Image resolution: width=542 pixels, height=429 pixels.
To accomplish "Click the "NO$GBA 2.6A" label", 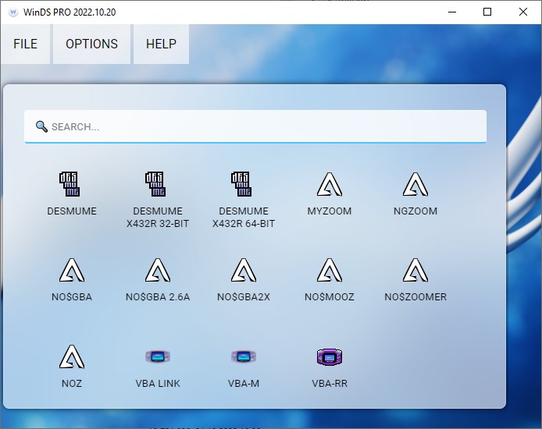I will point(158,297).
